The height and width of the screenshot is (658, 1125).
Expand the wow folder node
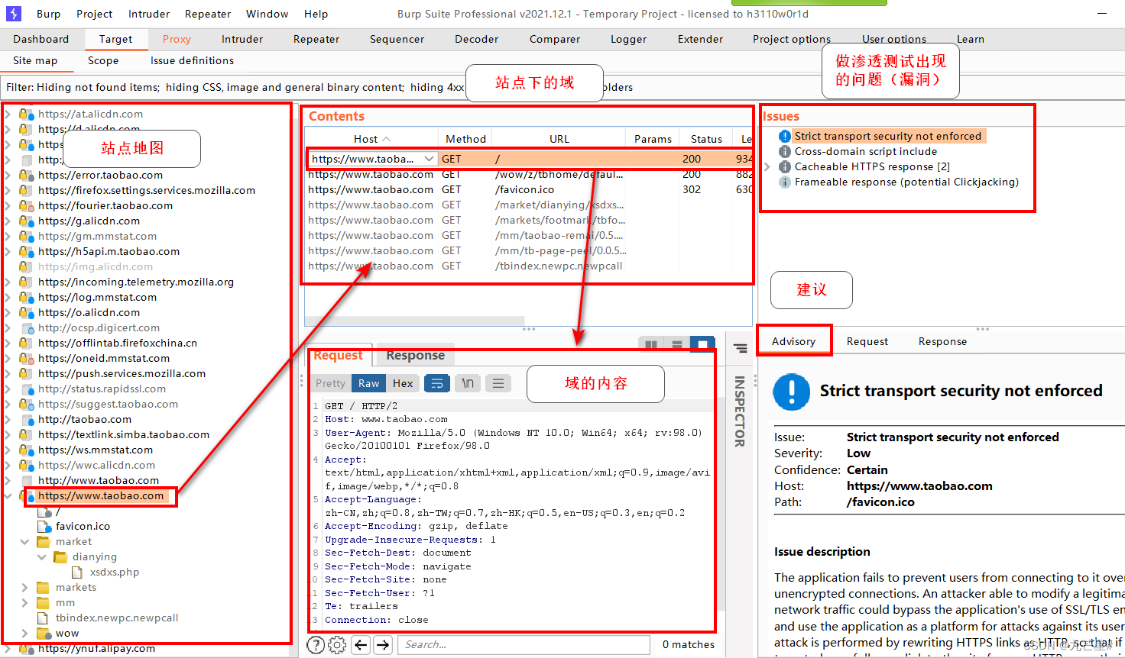24,633
